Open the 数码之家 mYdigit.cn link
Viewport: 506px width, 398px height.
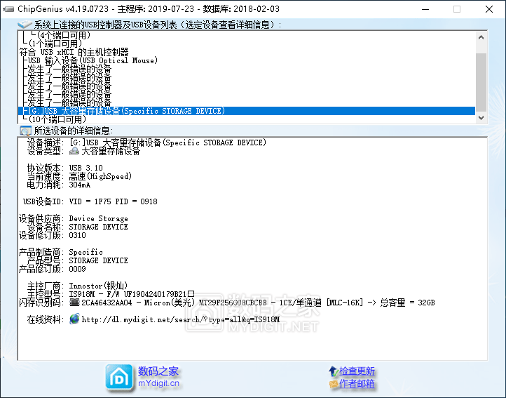158,377
